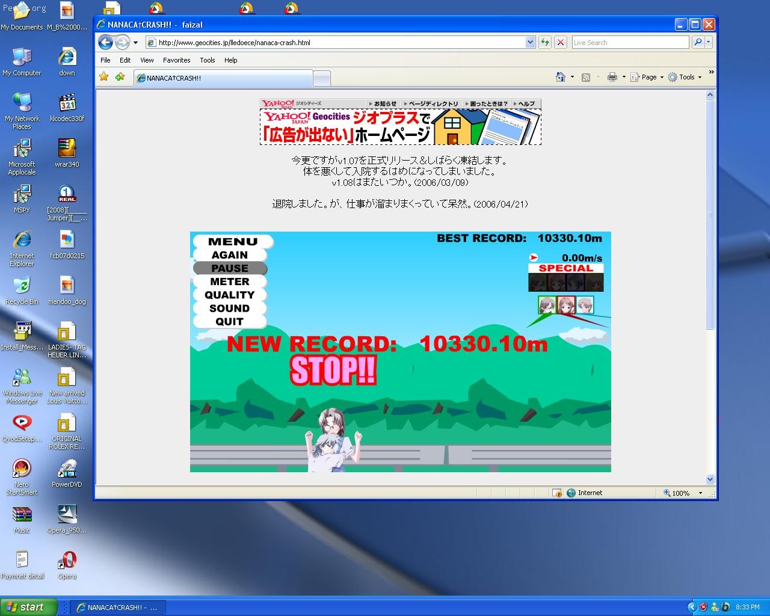
Task: Click the page vertical scrollbar thumb
Action: (x=710, y=215)
